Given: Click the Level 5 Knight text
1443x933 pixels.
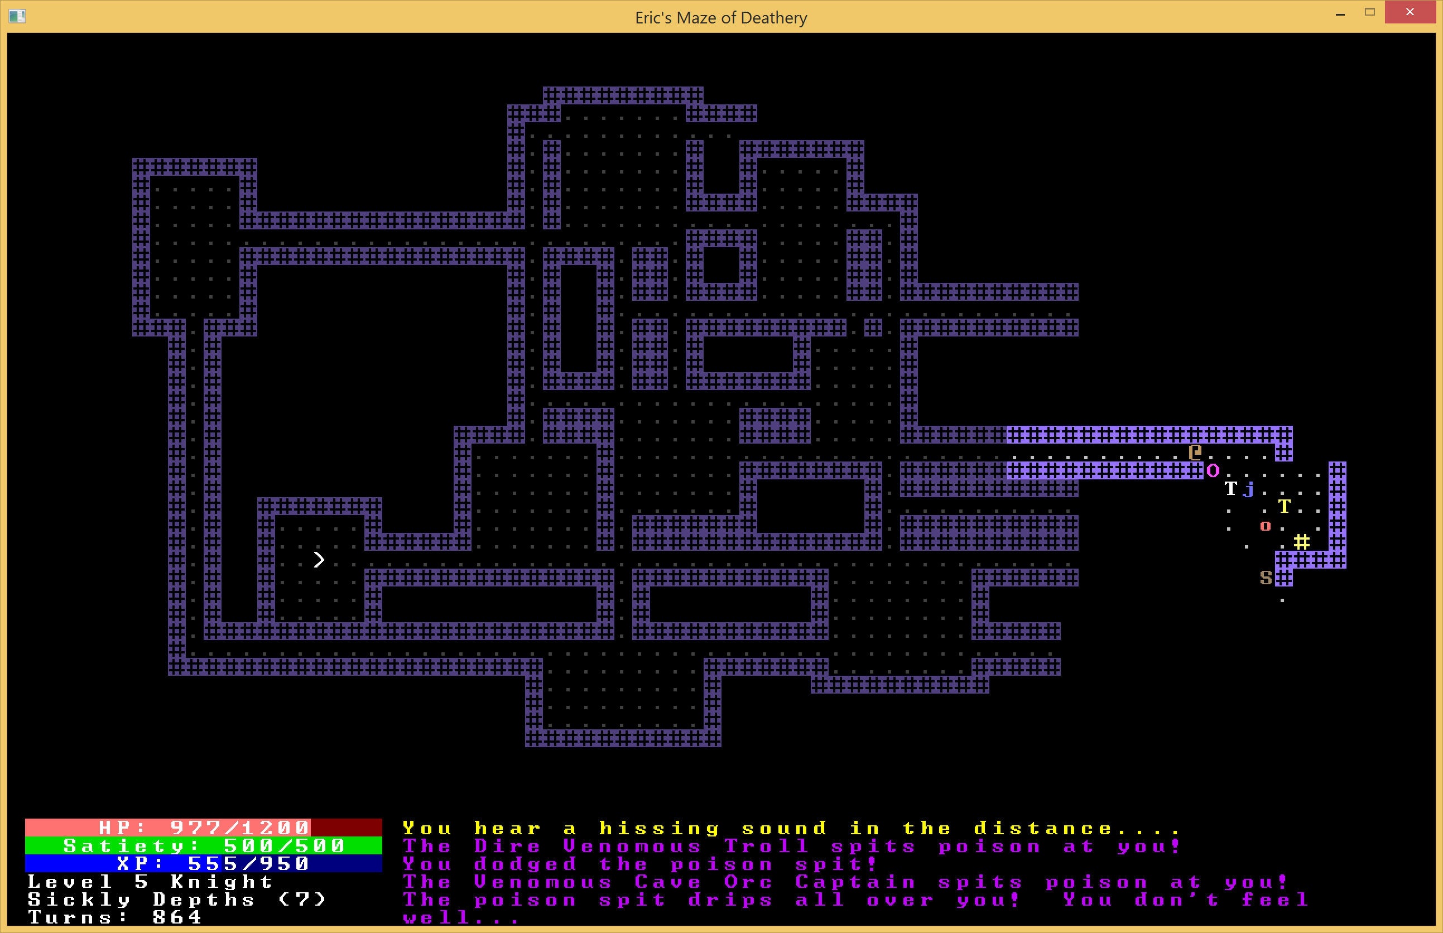Looking at the screenshot, I should coord(150,881).
